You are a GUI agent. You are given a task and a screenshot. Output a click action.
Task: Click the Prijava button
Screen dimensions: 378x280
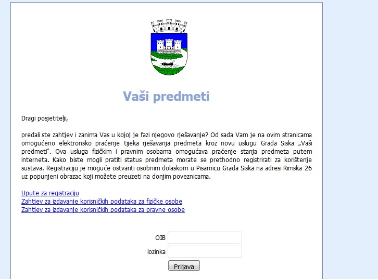pyautogui.click(x=184, y=265)
